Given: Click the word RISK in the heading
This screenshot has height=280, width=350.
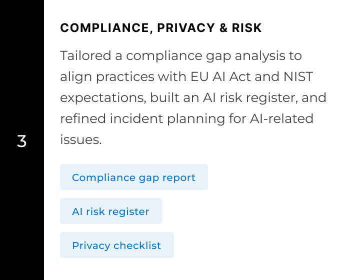Looking at the screenshot, I should pos(247,28).
